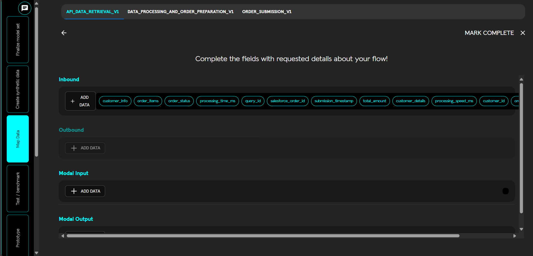Open the chat message icon
The height and width of the screenshot is (256, 533).
click(x=25, y=8)
